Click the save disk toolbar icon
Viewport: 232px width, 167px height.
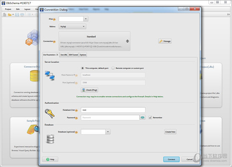(17, 15)
